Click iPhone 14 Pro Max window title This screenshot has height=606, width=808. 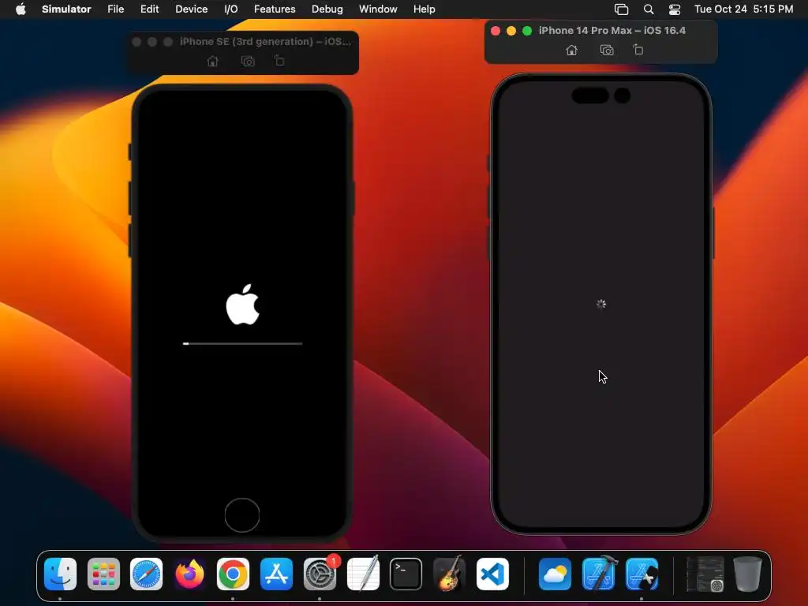click(612, 31)
